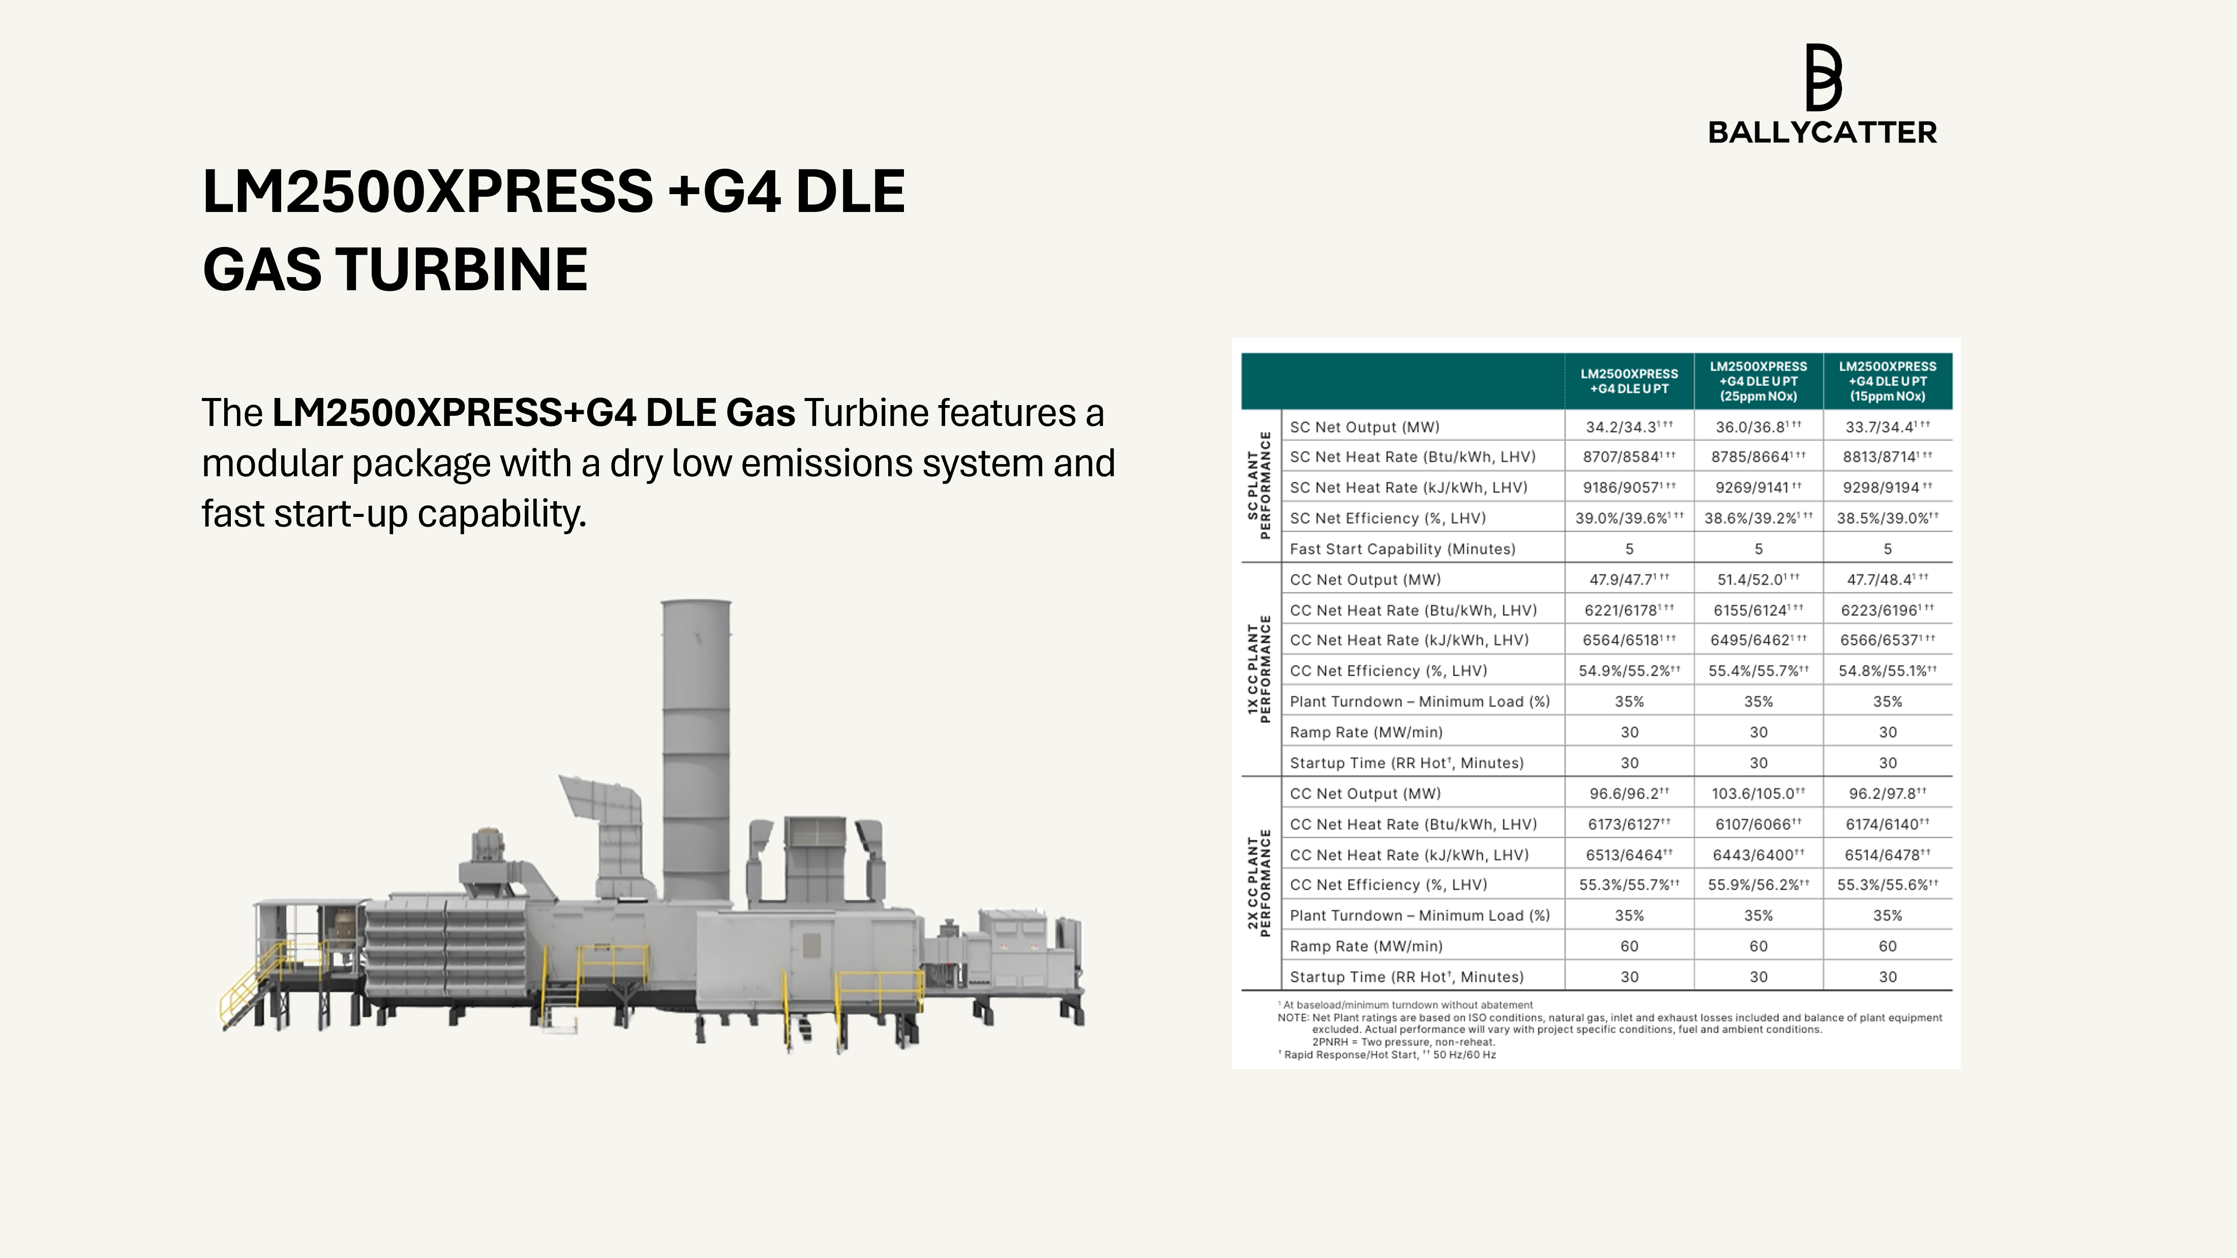
Task: Click the '9269/9141' heat rate value
Action: 1759,488
